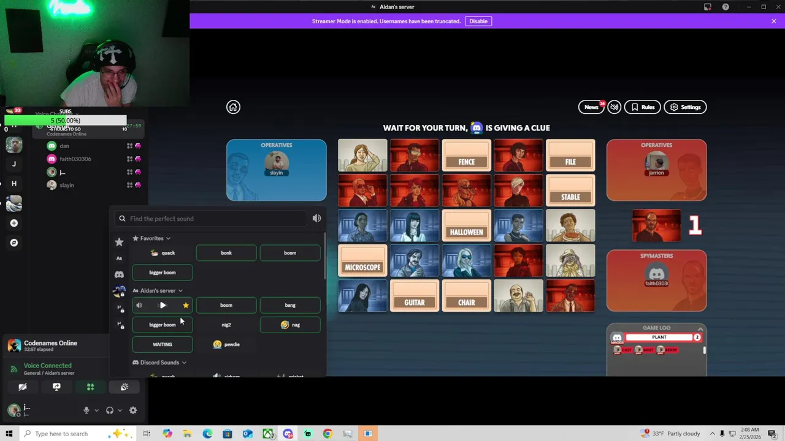The width and height of the screenshot is (785, 441).
Task: Click the soundboard search field
Action: tap(212, 219)
